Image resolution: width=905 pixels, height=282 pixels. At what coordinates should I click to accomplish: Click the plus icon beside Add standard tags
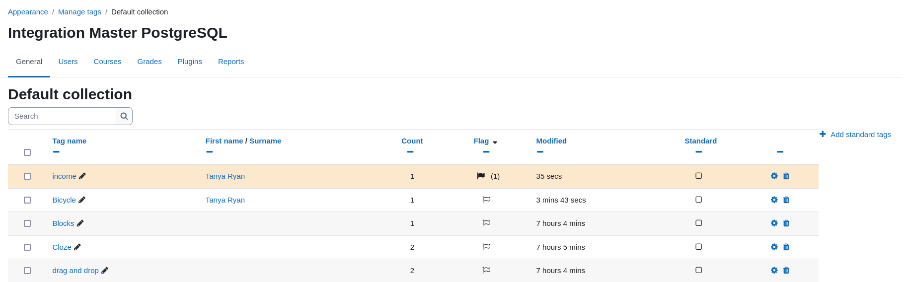823,134
